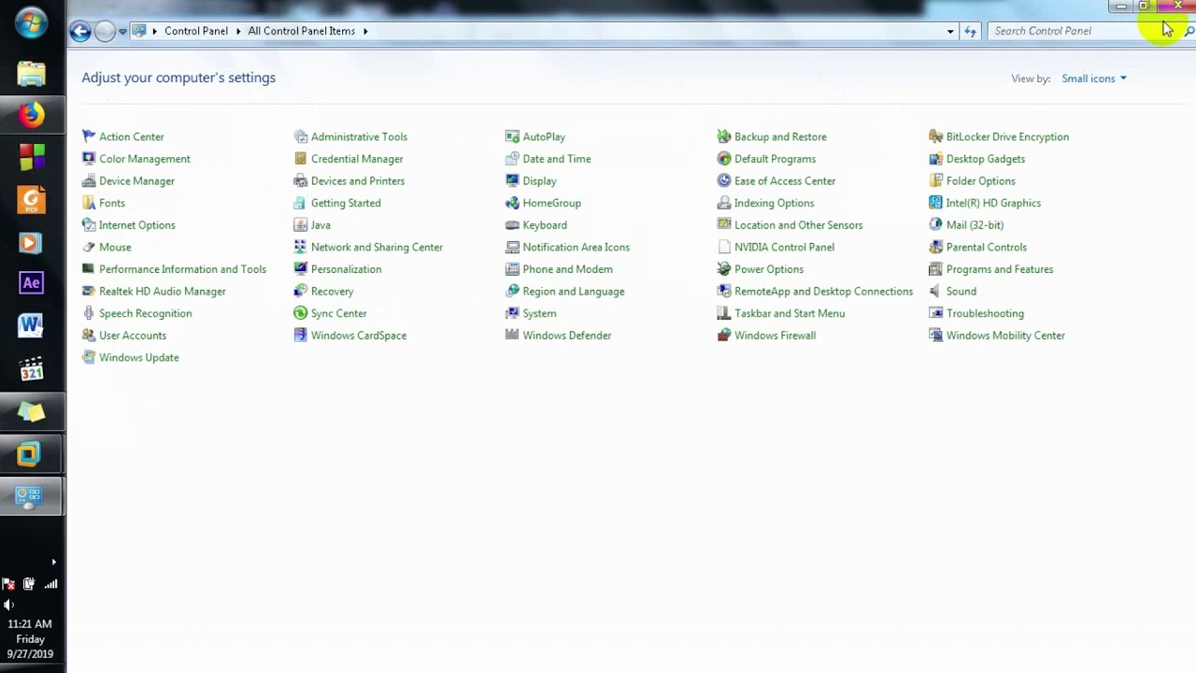Open the Programs and Features icon

coord(935,269)
